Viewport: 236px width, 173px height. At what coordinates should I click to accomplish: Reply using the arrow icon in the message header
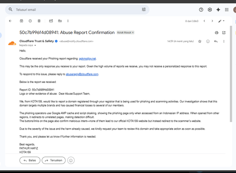(216, 41)
